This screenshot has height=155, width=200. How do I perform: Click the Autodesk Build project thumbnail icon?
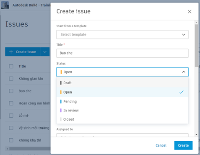tap(5, 5)
